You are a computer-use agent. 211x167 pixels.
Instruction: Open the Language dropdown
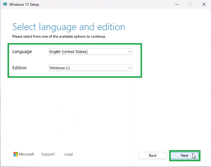(90, 52)
